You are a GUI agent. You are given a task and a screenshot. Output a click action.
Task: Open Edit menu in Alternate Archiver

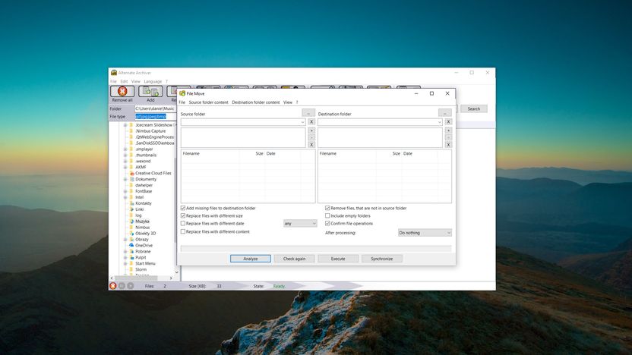pyautogui.click(x=124, y=81)
